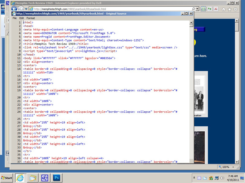Click the envelope mail icon in system tray

click(x=199, y=178)
